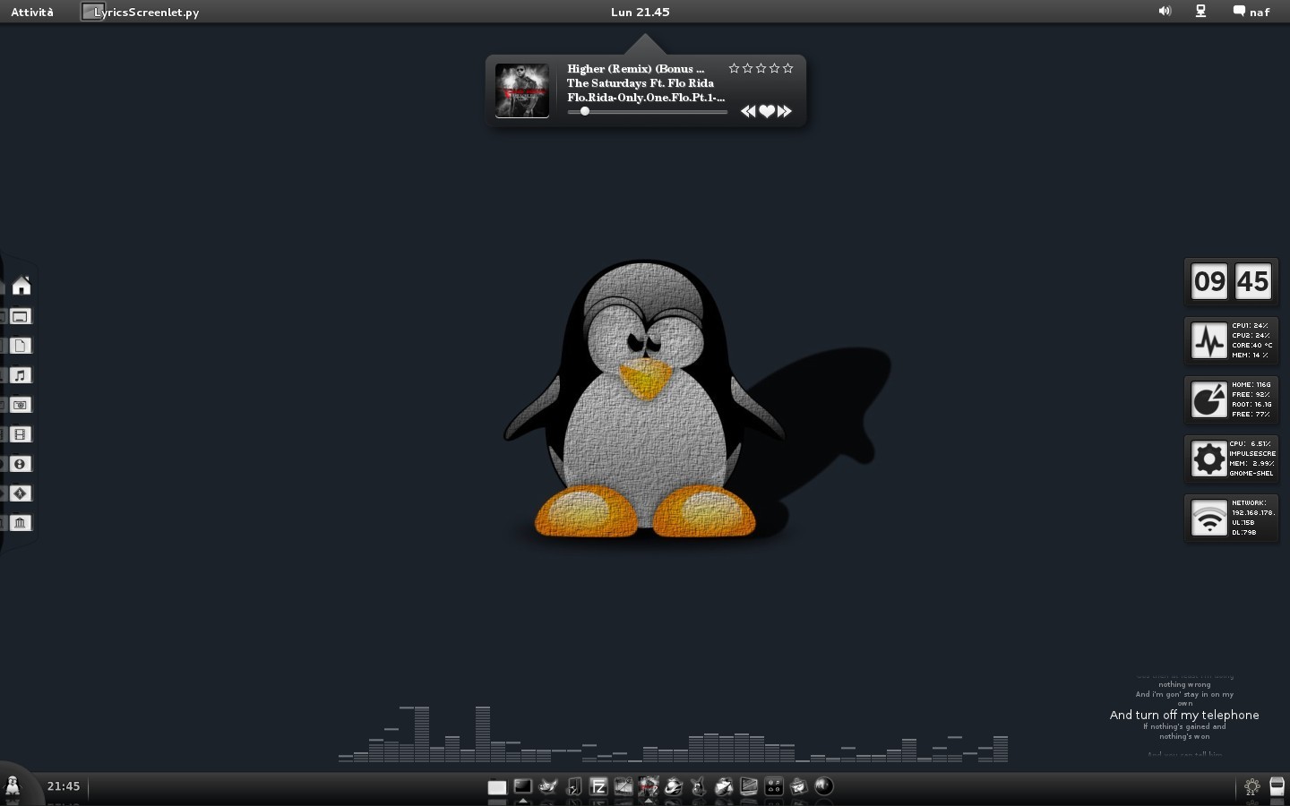Skip to next track in music popup
Viewport: 1290px width, 806px height.
click(x=785, y=112)
